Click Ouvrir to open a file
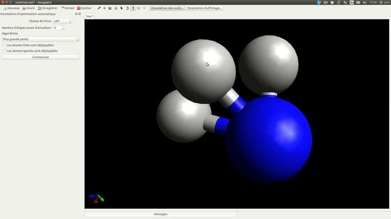 29,8
